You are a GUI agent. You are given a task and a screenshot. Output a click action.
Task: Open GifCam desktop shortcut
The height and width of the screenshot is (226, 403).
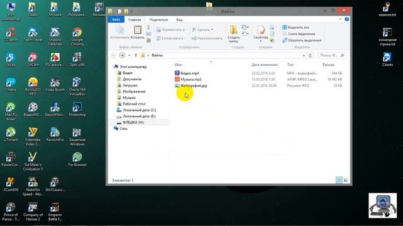coord(33,60)
